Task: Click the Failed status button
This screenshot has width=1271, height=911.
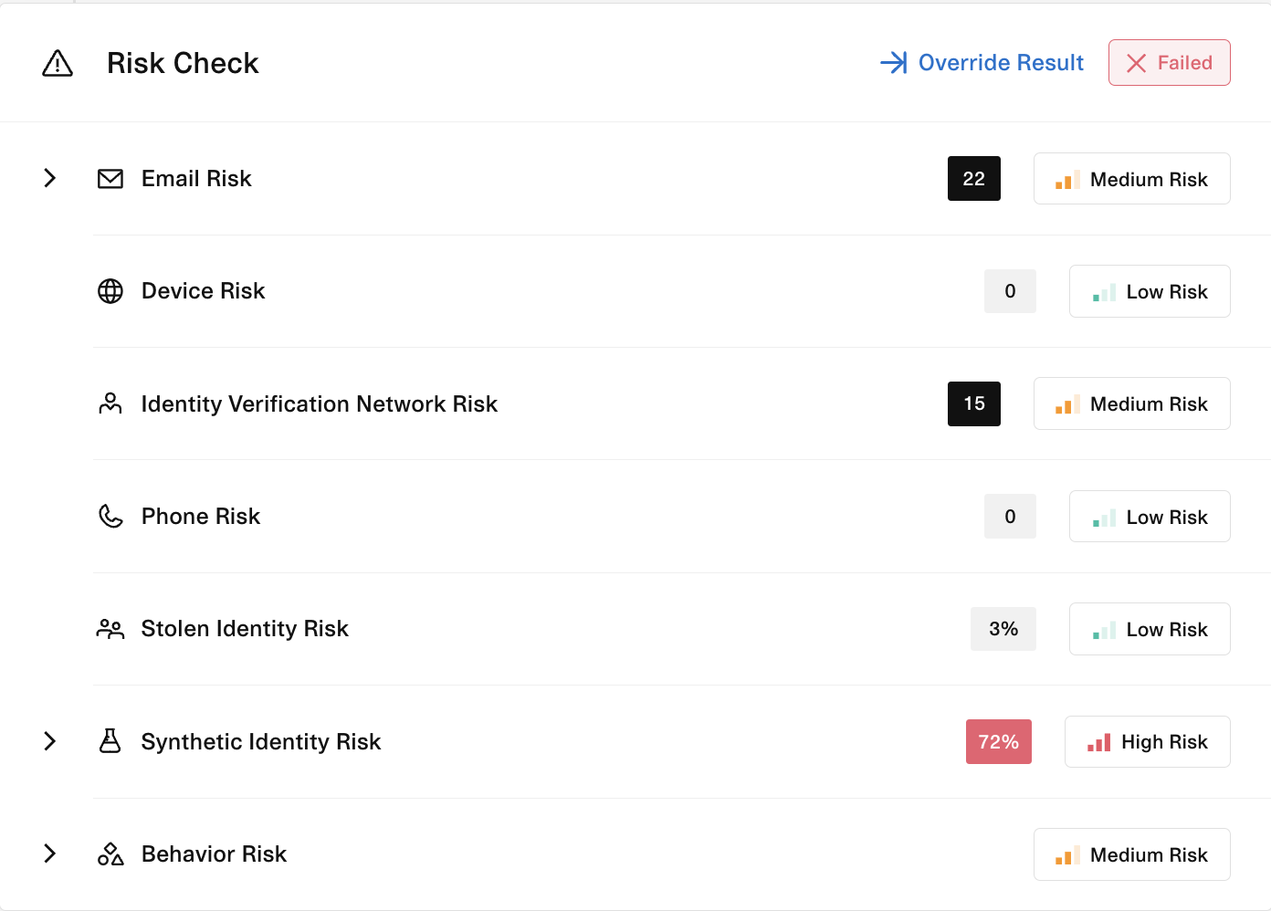Action: [1169, 62]
